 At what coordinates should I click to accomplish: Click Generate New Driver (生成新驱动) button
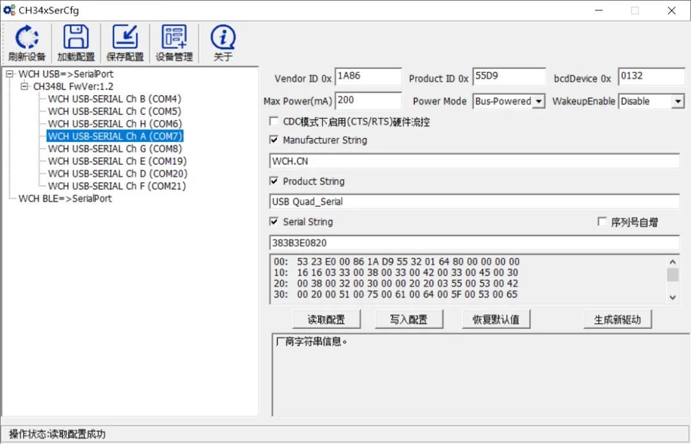(617, 319)
